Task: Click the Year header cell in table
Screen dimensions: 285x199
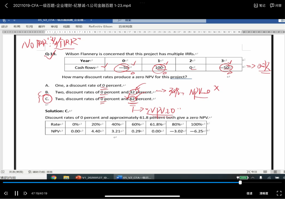Action: [85, 61]
